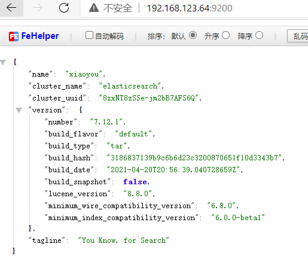Click the build_hash value string

pyautogui.click(x=194, y=158)
